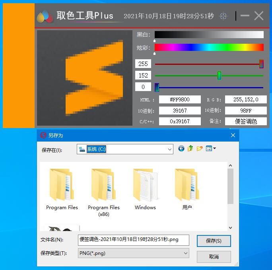Close the 取色工具Plus window
This screenshot has height=270, width=272.
point(259,16)
